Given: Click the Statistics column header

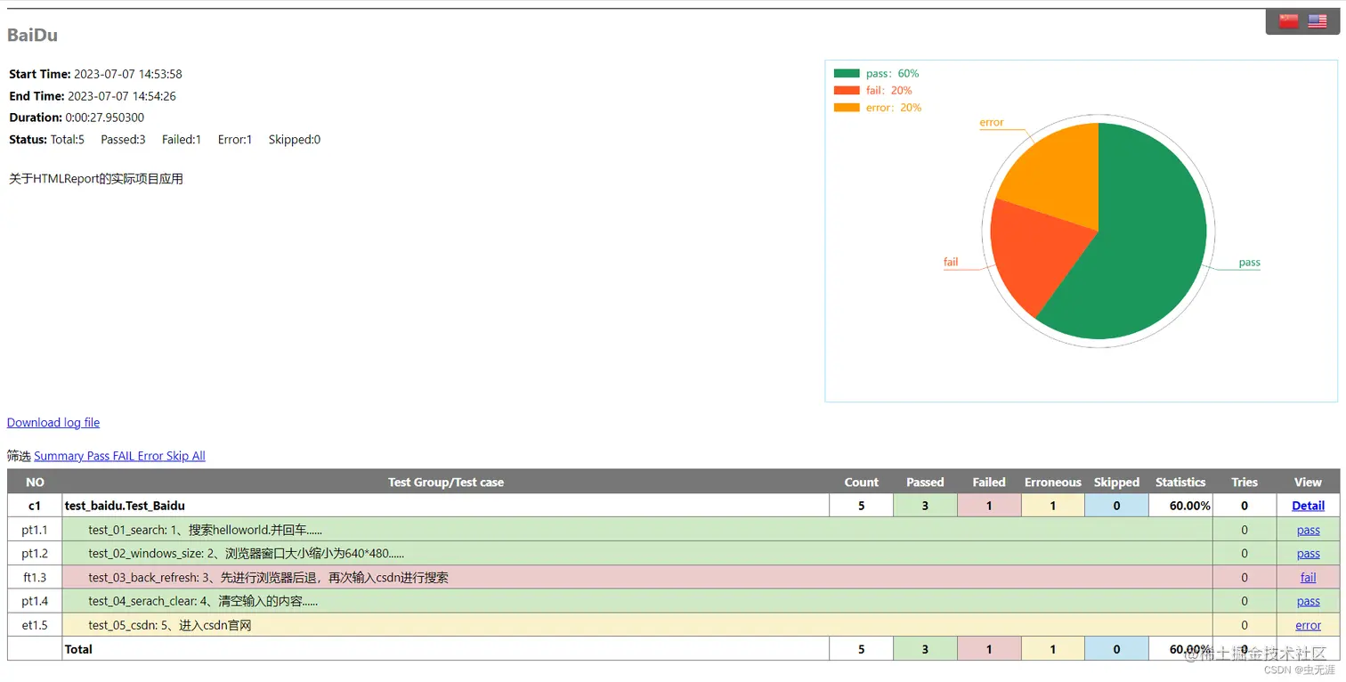Looking at the screenshot, I should [1180, 483].
